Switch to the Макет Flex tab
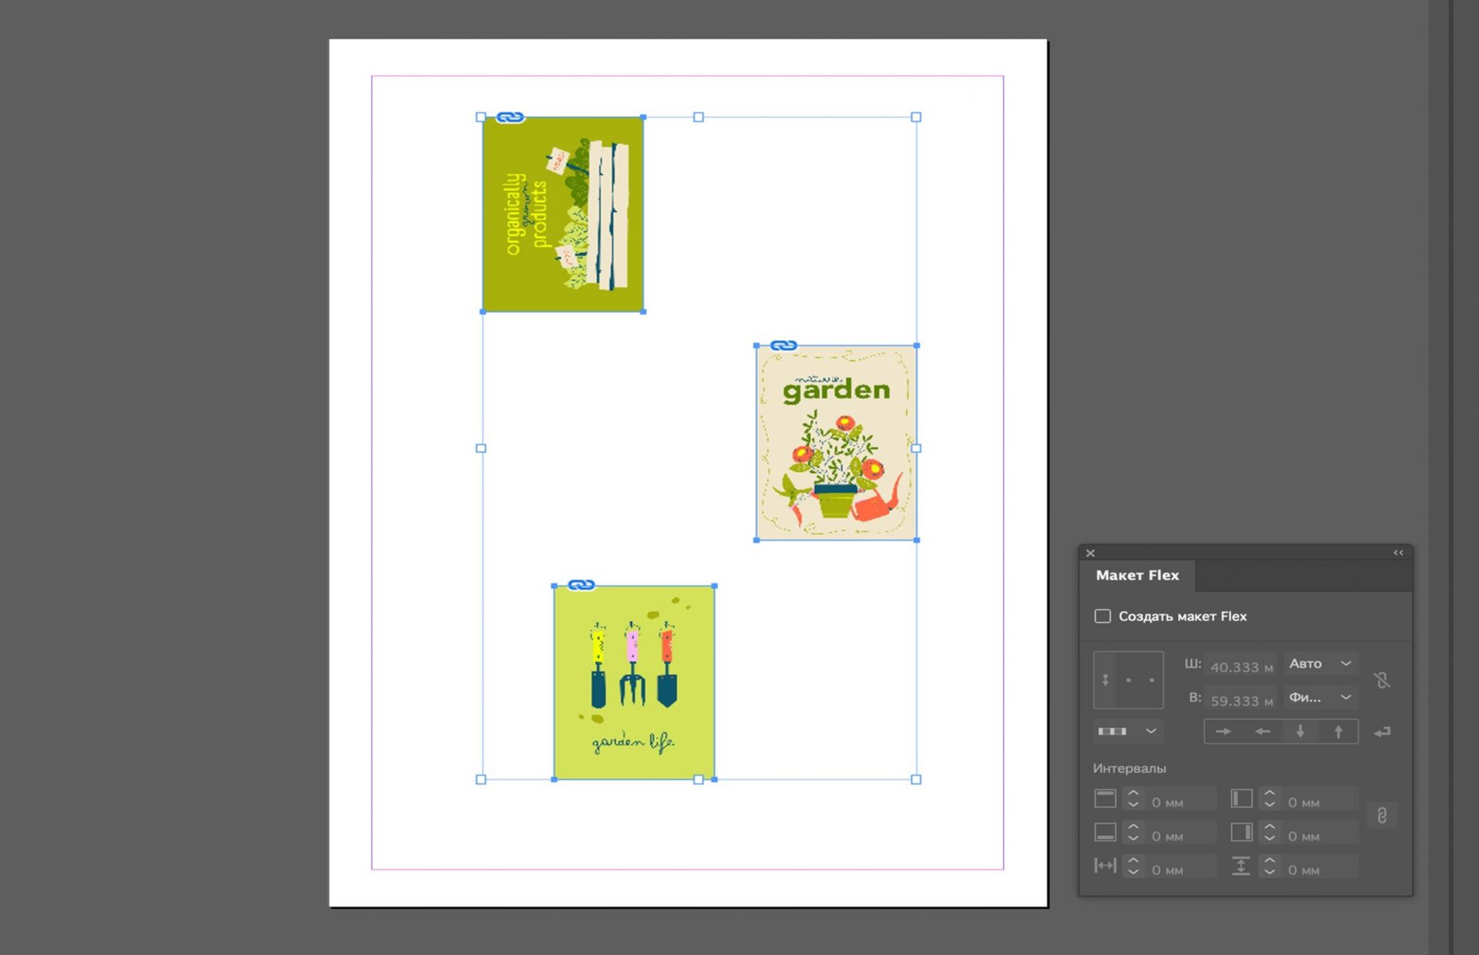Viewport: 1479px width, 955px height. coord(1137,575)
